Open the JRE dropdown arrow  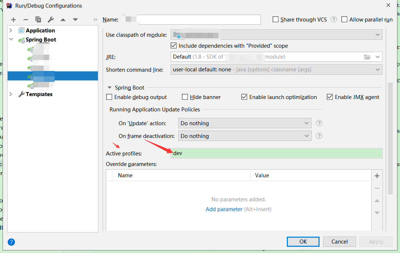click(x=377, y=57)
